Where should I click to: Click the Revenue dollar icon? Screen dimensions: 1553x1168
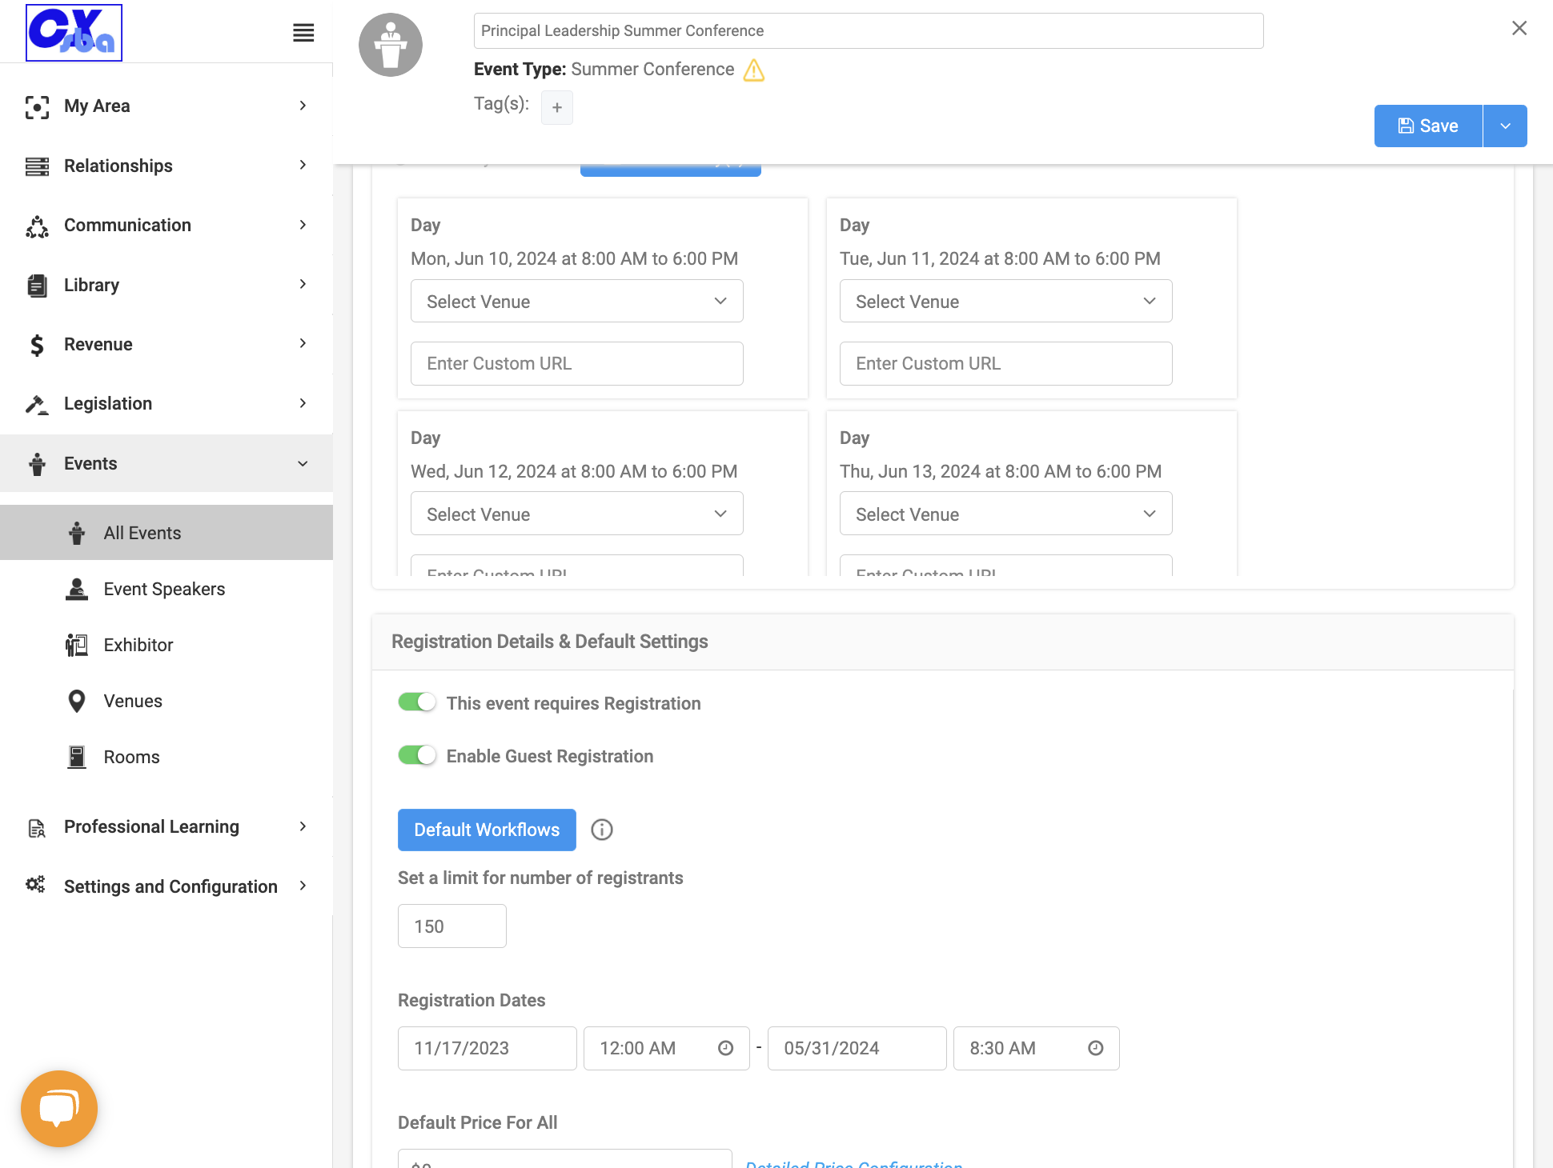click(x=37, y=345)
